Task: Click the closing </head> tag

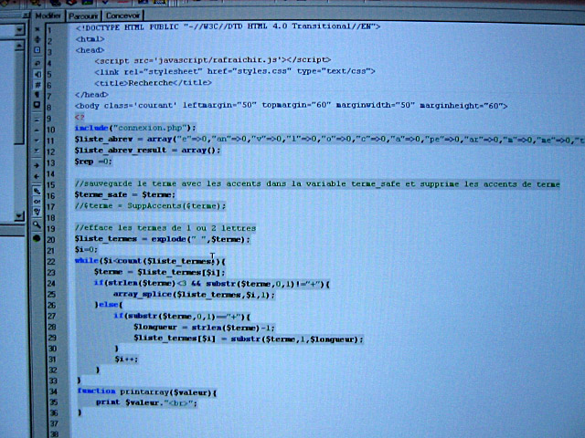Action: (x=91, y=95)
